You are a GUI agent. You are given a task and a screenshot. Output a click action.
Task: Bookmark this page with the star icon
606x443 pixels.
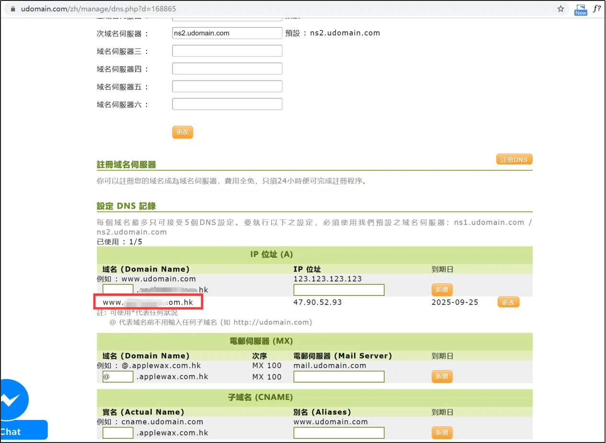coord(560,9)
